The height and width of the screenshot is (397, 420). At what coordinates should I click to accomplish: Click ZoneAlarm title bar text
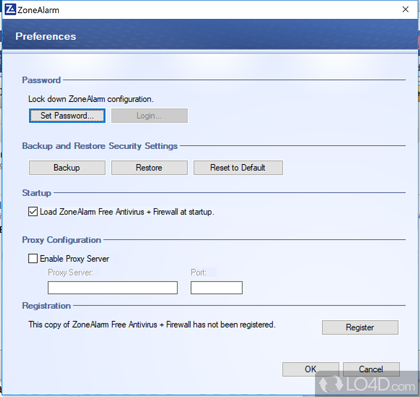(38, 10)
